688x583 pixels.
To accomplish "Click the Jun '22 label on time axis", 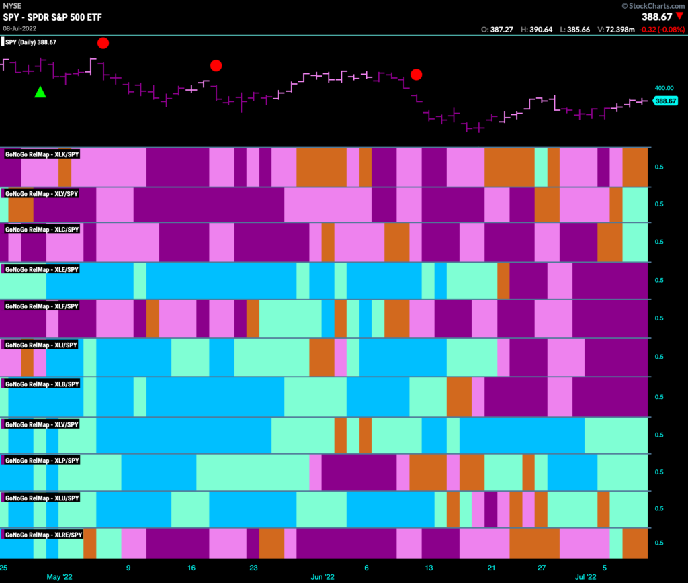I will click(322, 577).
